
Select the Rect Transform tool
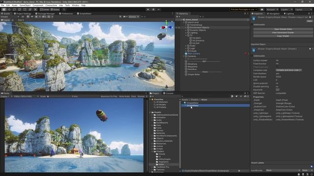coord(25,10)
